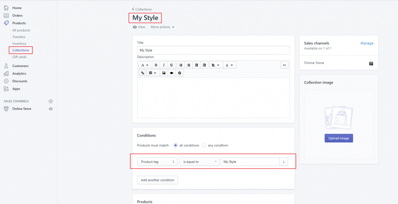Click the Online Store shop icon
398x204 pixels.
pyautogui.click(x=6, y=109)
